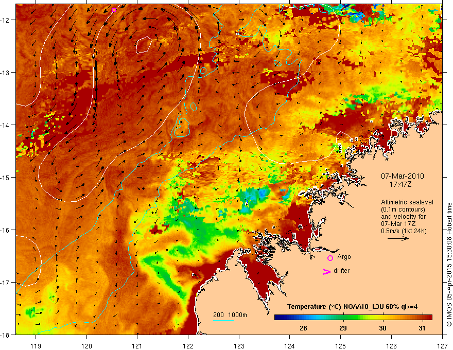Click the '17:47Z' time text
The image size is (453, 350).
(x=400, y=184)
